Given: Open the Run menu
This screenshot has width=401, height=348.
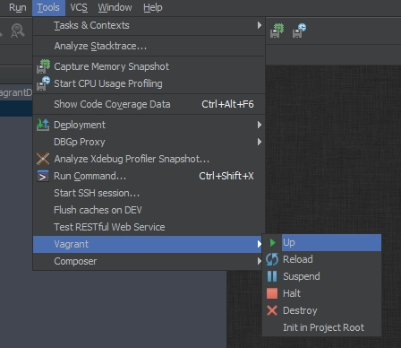Looking at the screenshot, I should coord(18,7).
